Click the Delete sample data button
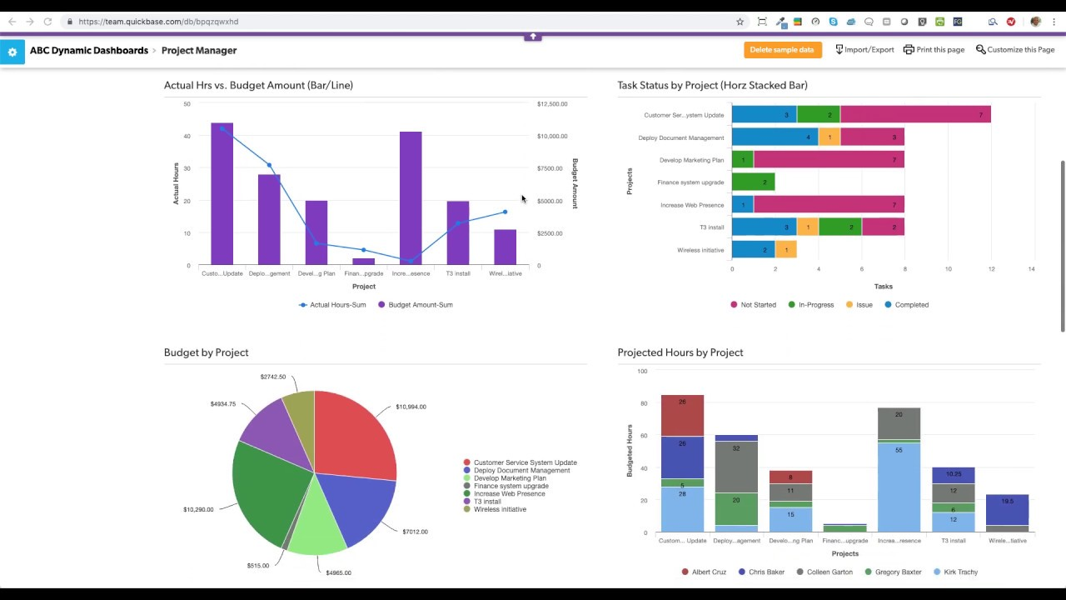The image size is (1066, 600). coord(782,50)
